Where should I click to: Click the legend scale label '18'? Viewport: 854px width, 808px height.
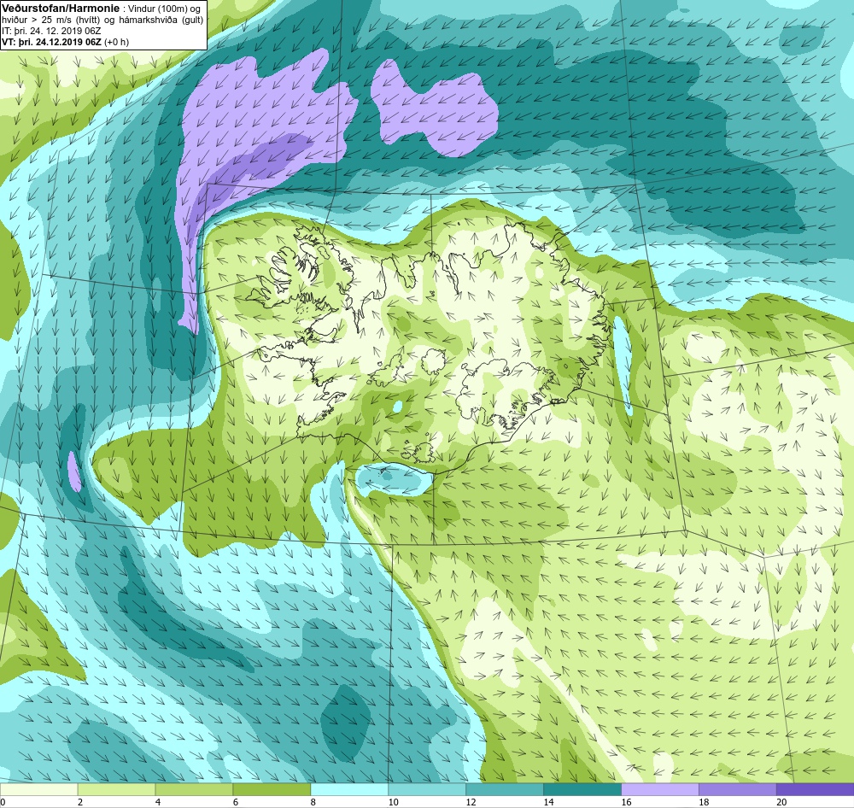click(704, 802)
